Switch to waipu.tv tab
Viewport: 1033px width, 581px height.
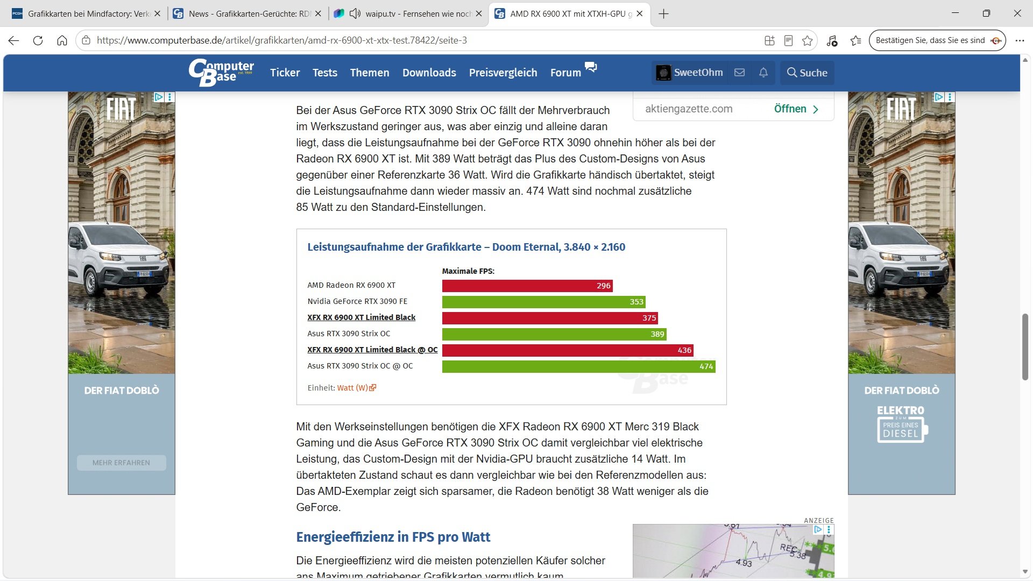[408, 14]
